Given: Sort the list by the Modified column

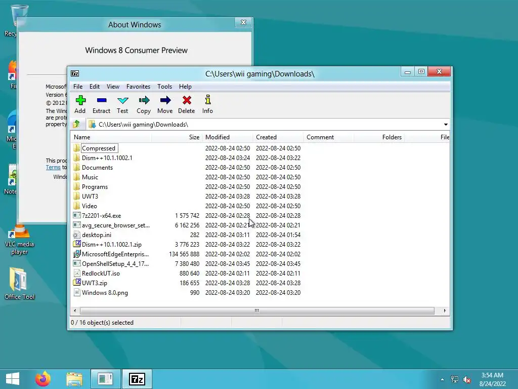Looking at the screenshot, I should click(227, 137).
